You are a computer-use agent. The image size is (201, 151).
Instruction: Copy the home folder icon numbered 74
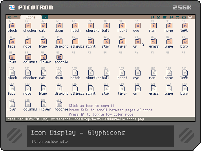[x=169, y=26]
